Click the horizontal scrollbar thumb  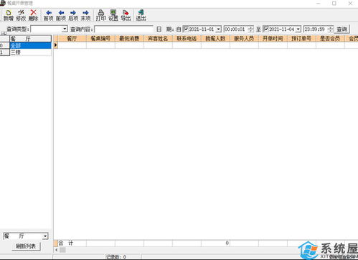click(62, 250)
